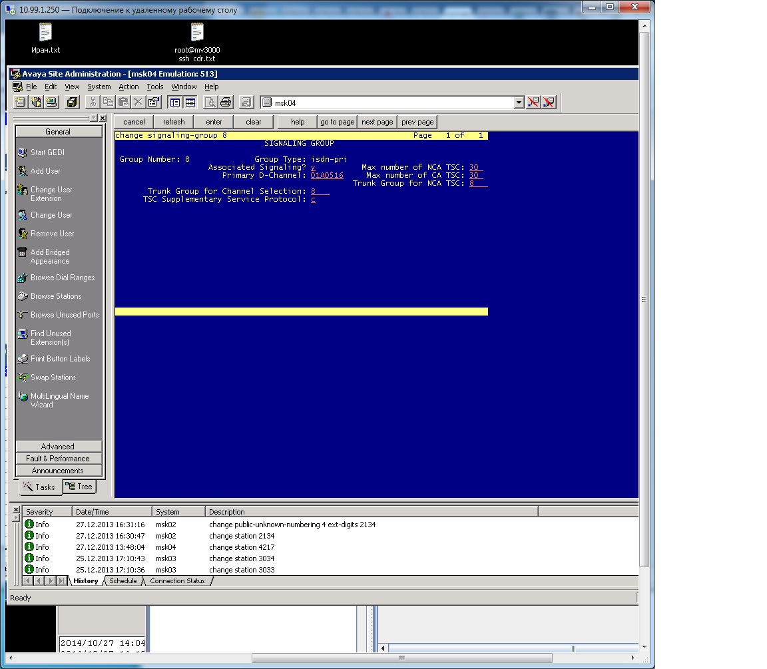The width and height of the screenshot is (767, 669).
Task: Open the Browse Dial Ranges task
Action: click(x=56, y=278)
